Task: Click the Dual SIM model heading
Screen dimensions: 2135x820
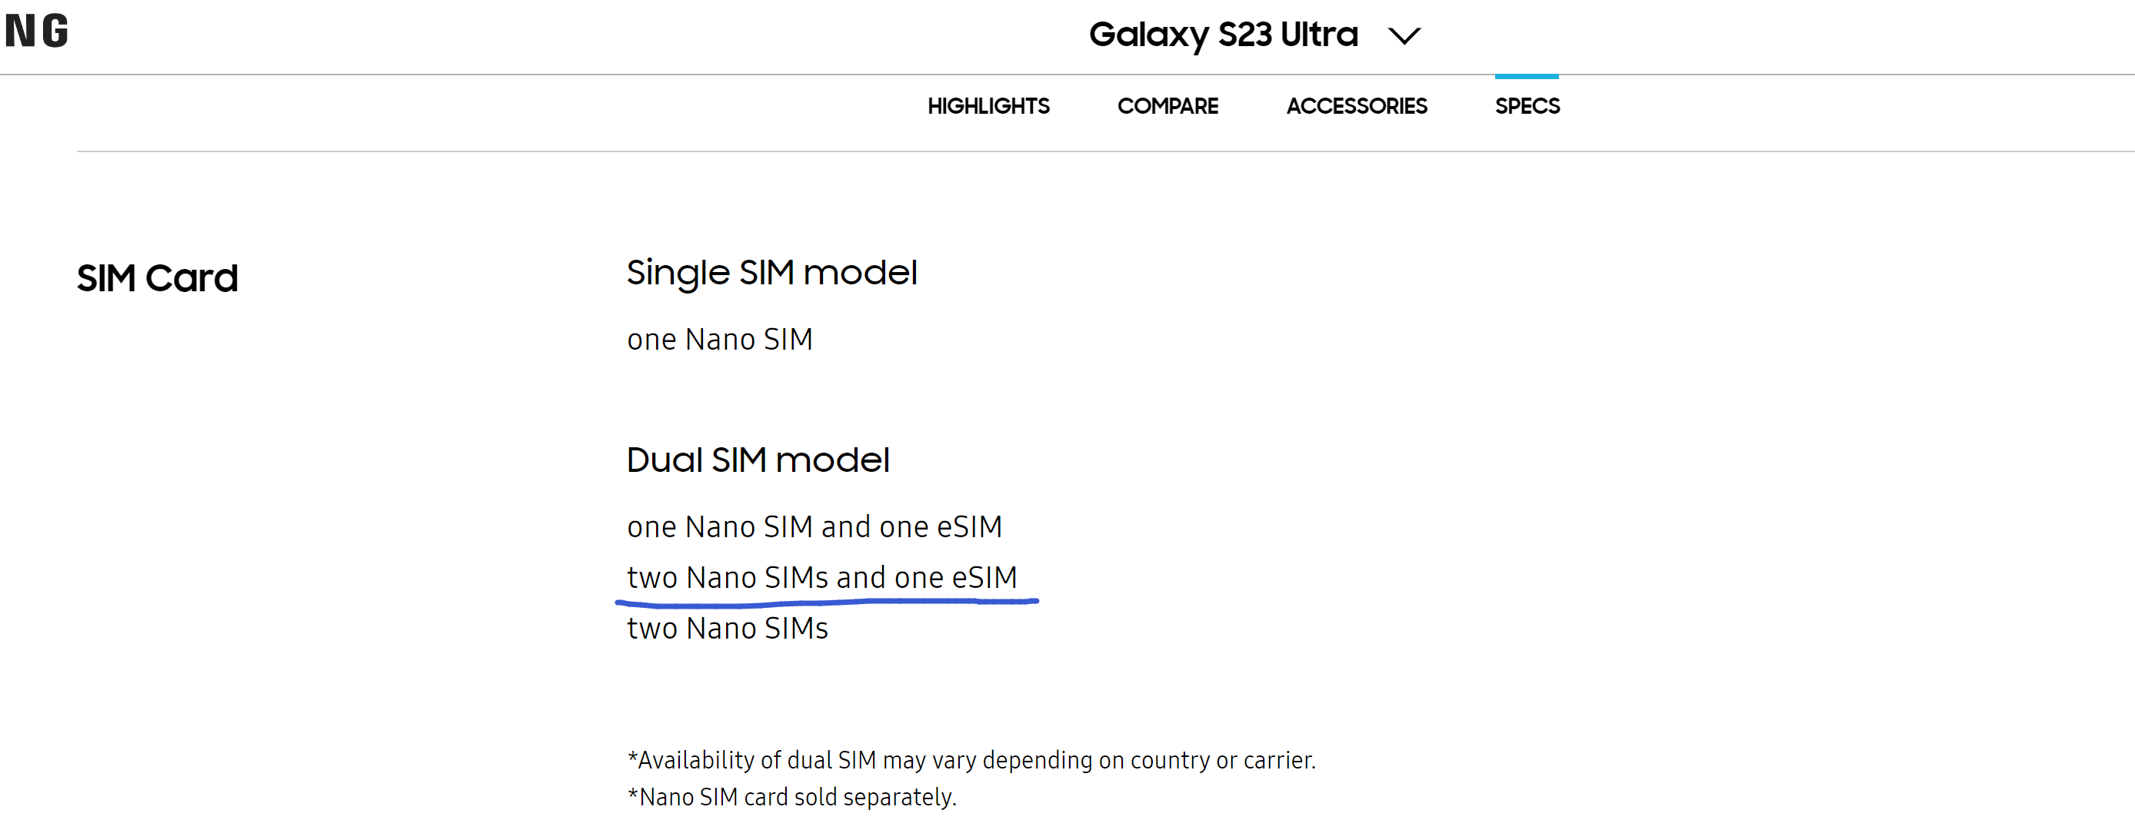Action: tap(758, 460)
